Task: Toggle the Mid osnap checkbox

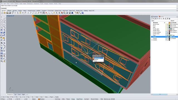Action: click(x=15, y=97)
